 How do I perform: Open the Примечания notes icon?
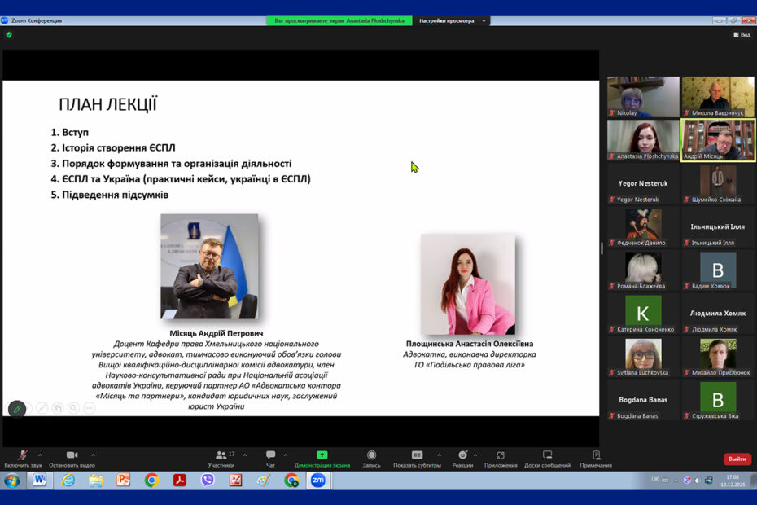tap(596, 455)
